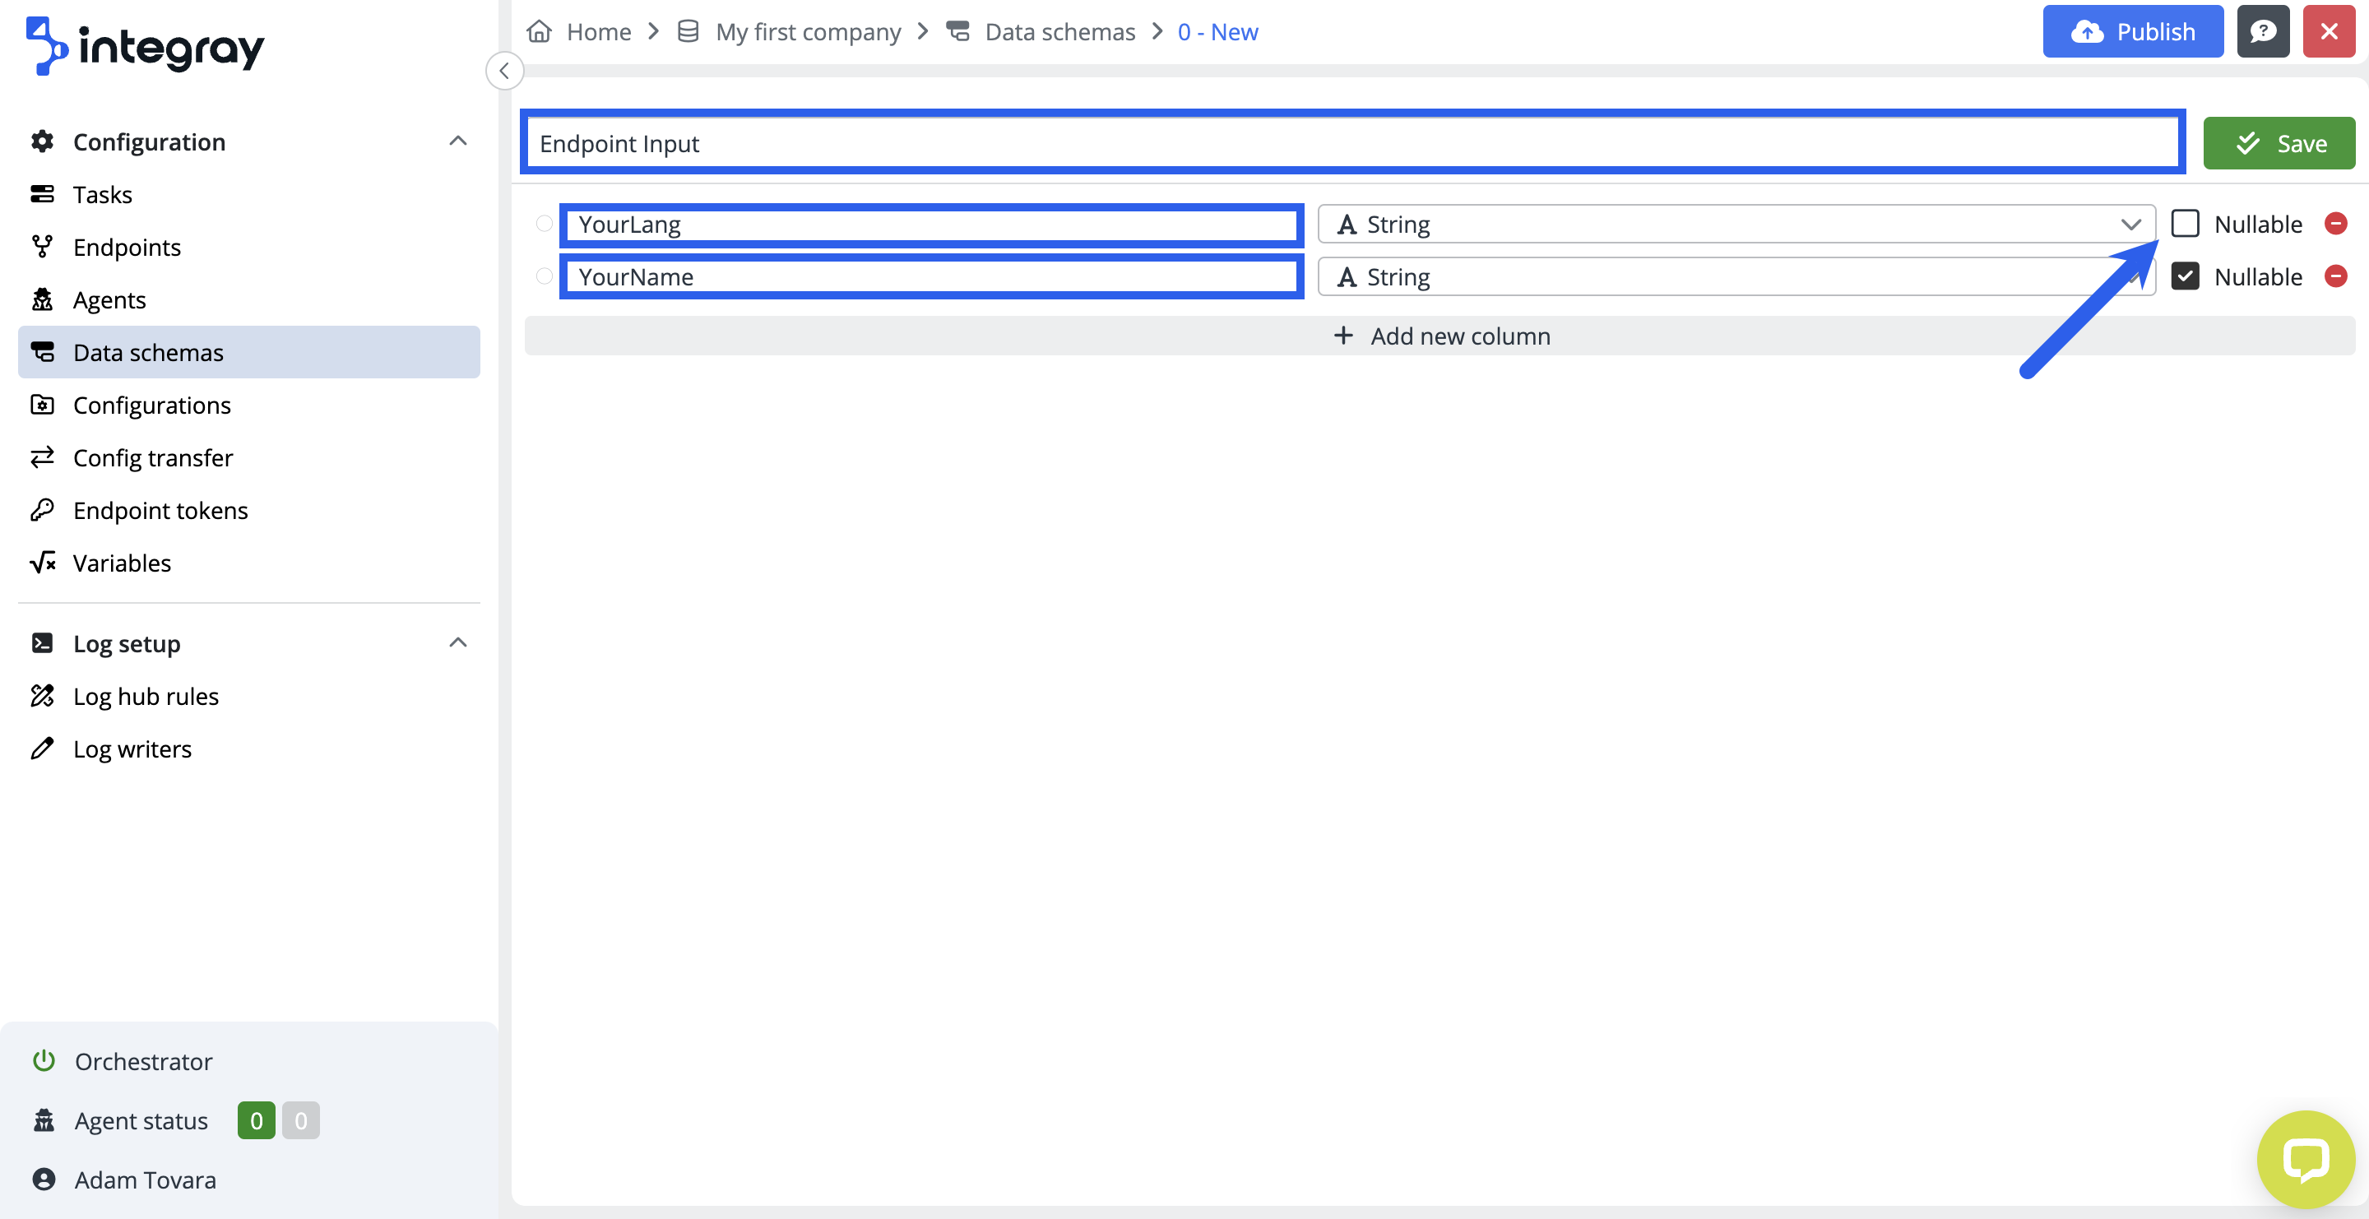Click the Home icon in breadcrumb
The width and height of the screenshot is (2369, 1219).
[539, 32]
